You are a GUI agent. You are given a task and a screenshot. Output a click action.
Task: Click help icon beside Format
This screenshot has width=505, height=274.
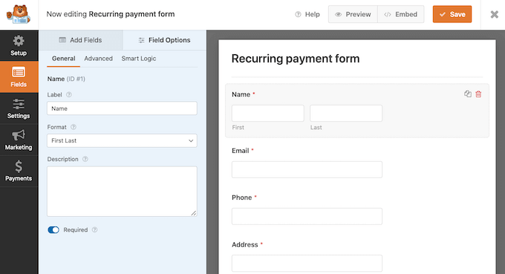pyautogui.click(x=74, y=127)
